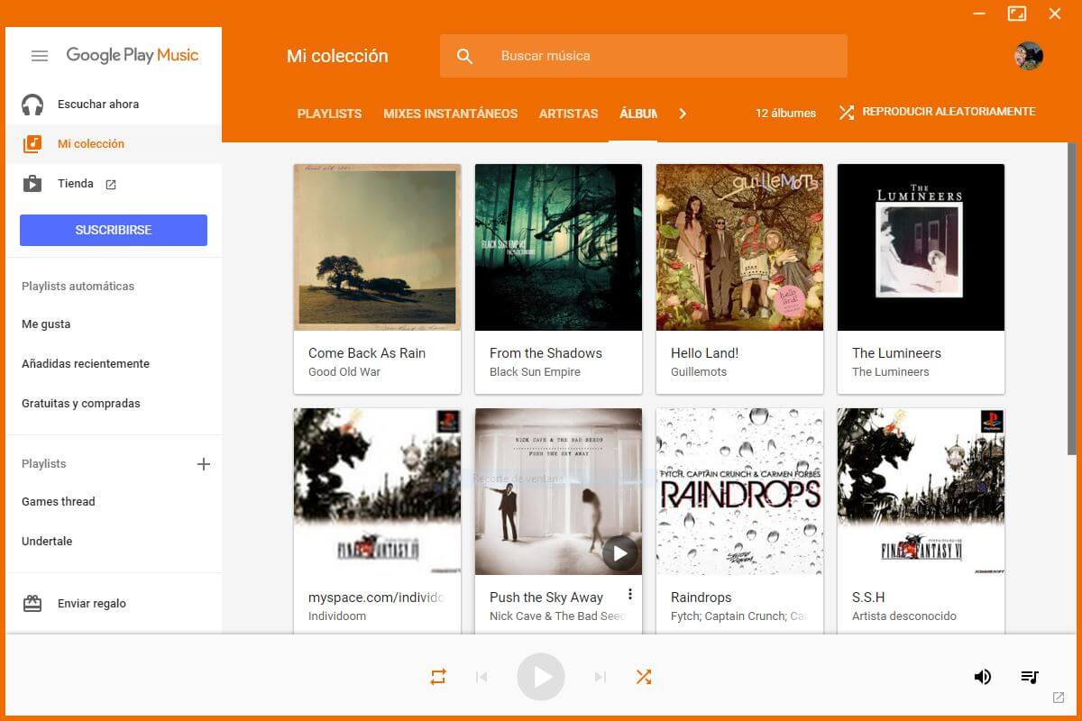
Task: Click the magnifier search icon
Action: (464, 56)
